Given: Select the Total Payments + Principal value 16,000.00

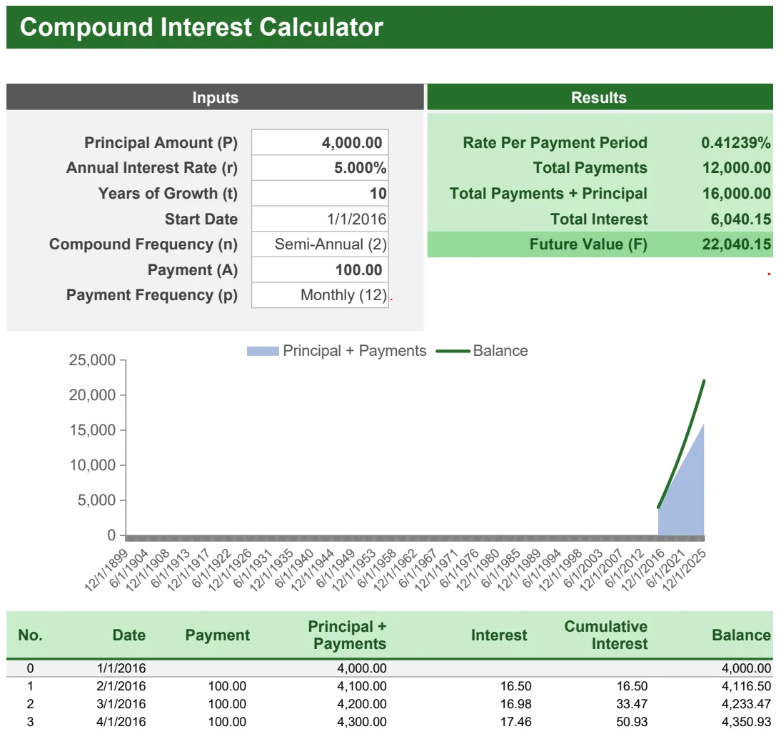Looking at the screenshot, I should [737, 194].
